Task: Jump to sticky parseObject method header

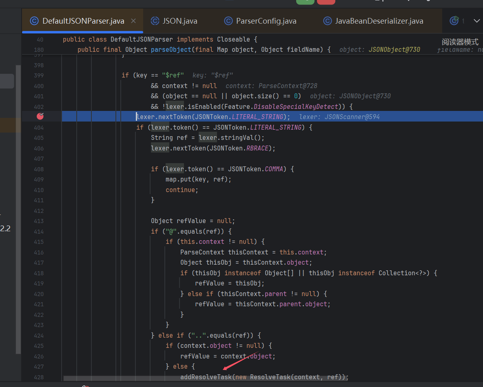Action: (x=204, y=50)
